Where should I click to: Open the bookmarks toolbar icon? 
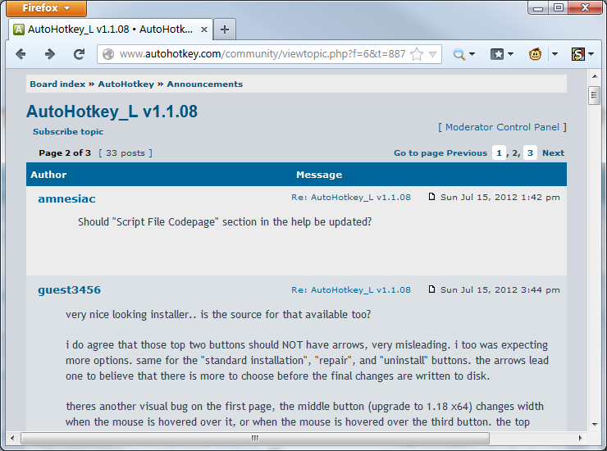[497, 54]
